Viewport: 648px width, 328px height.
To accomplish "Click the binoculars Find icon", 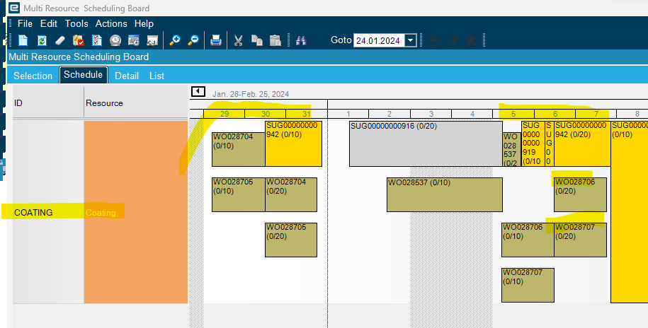I will click(301, 40).
